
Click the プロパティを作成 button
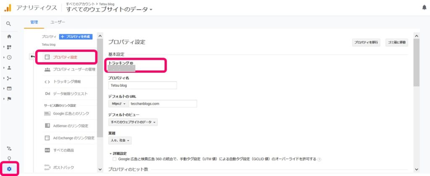click(x=76, y=37)
